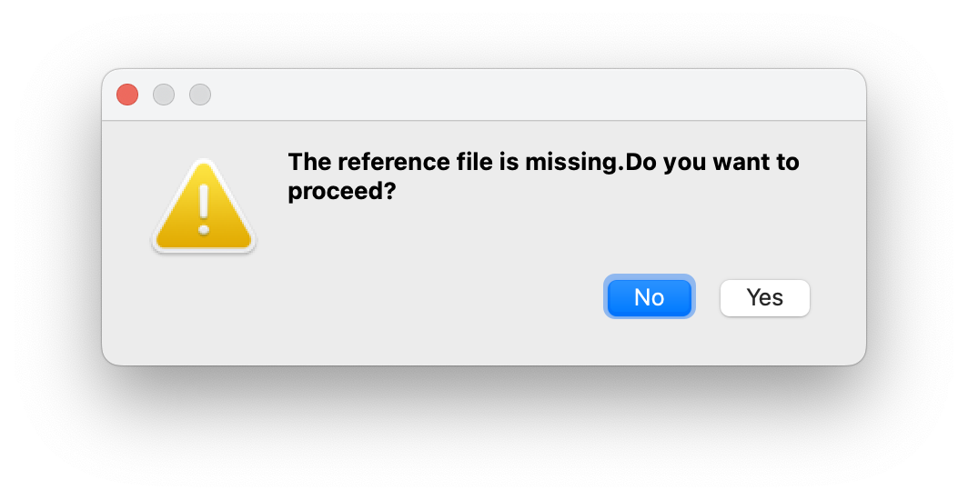Dismiss the warning using the red circle
The image size is (968, 500).
pyautogui.click(x=127, y=95)
